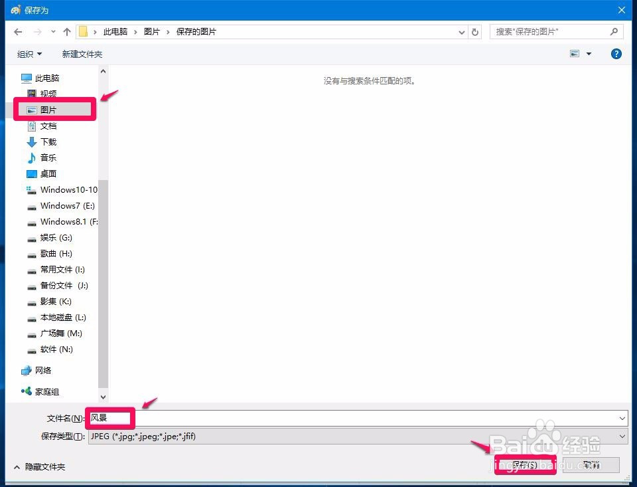The image size is (637, 487).
Task: Select 此电脑 in the navigation tree
Action: point(46,78)
